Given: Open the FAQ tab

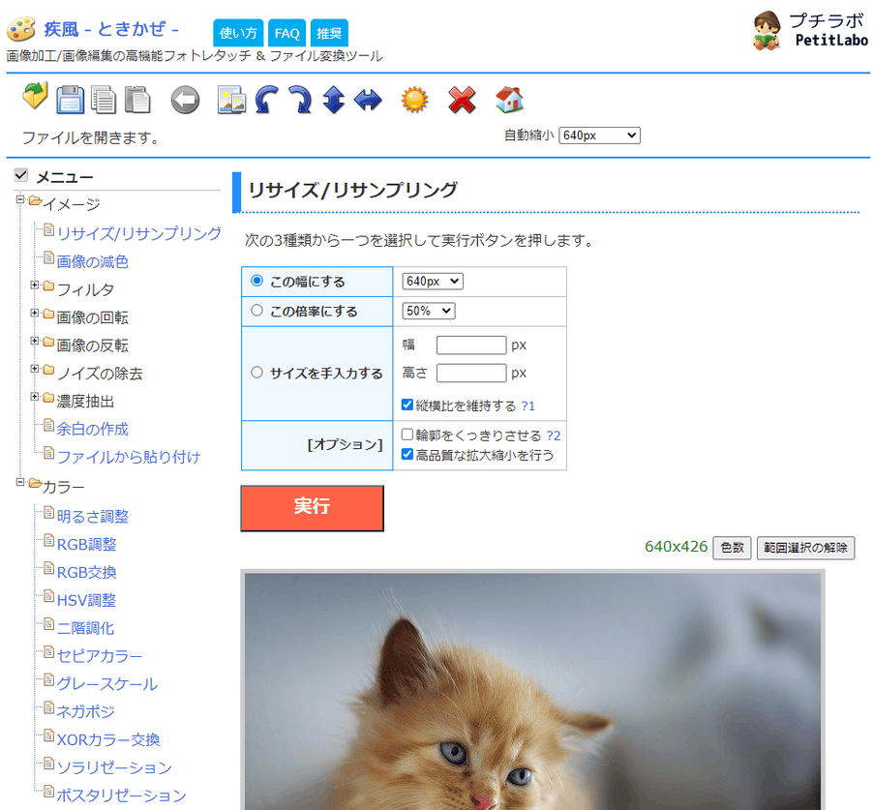Looking at the screenshot, I should (x=286, y=33).
